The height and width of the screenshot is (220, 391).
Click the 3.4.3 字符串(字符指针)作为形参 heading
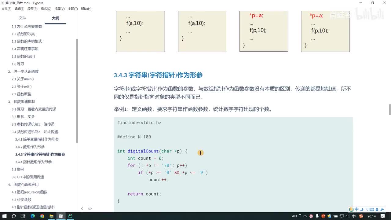tap(158, 75)
